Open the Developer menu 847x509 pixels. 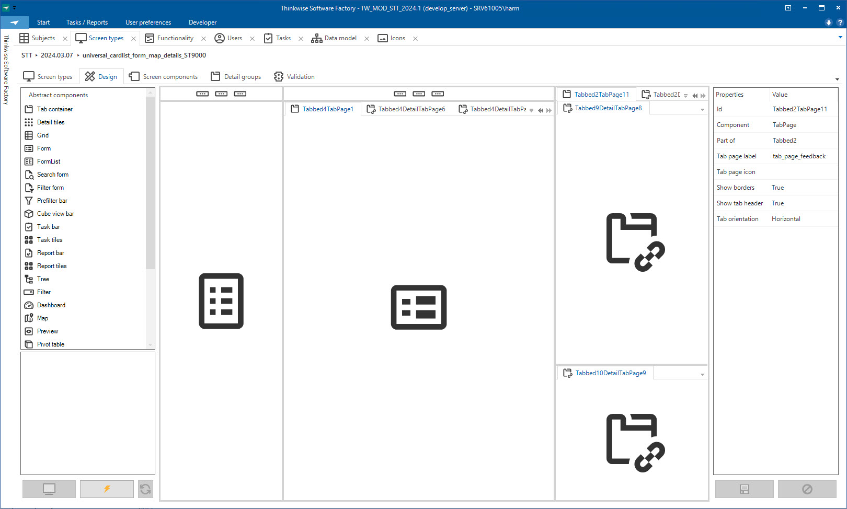pos(202,22)
